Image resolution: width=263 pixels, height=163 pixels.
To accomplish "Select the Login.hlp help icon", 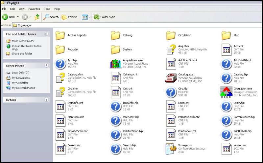I will click(226, 106).
